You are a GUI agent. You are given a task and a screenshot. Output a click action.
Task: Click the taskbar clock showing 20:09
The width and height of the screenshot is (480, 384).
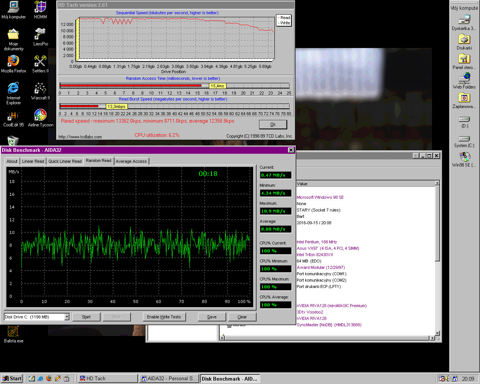[468, 379]
